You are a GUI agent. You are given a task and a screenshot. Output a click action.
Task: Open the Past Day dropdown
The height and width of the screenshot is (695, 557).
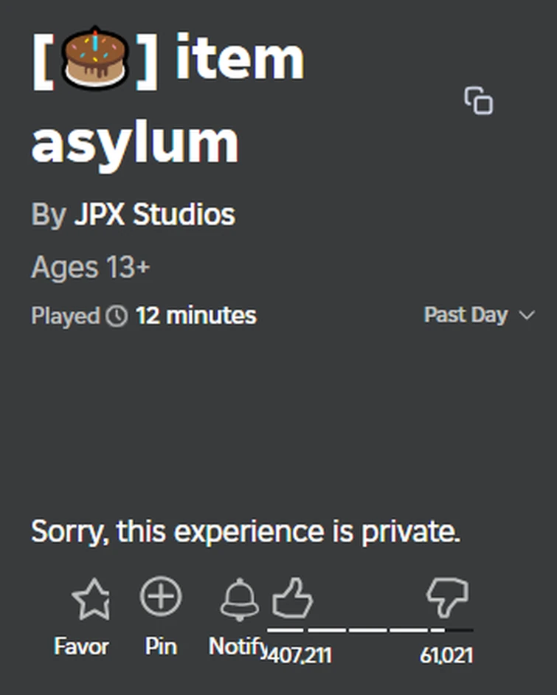[466, 314]
